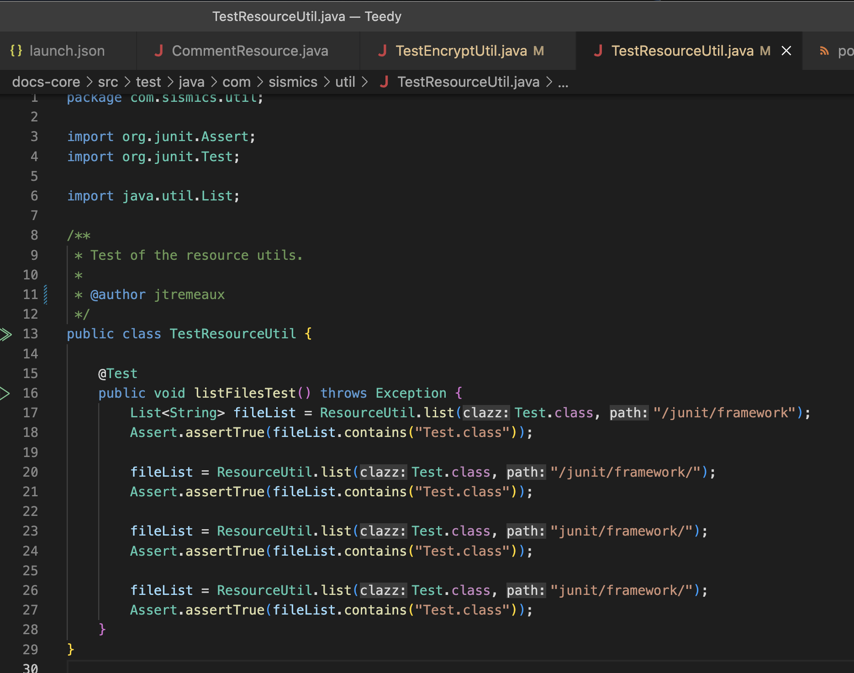Screen dimensions: 854x673
Task: Click assertTrue on line 27
Action: 225,610
